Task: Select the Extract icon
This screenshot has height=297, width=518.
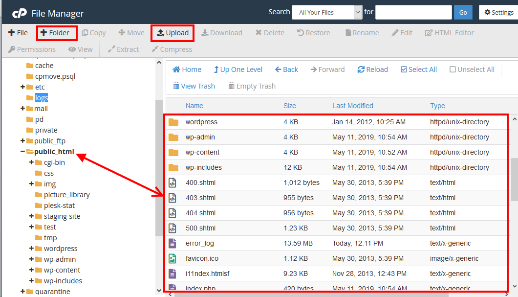Action: coord(123,49)
